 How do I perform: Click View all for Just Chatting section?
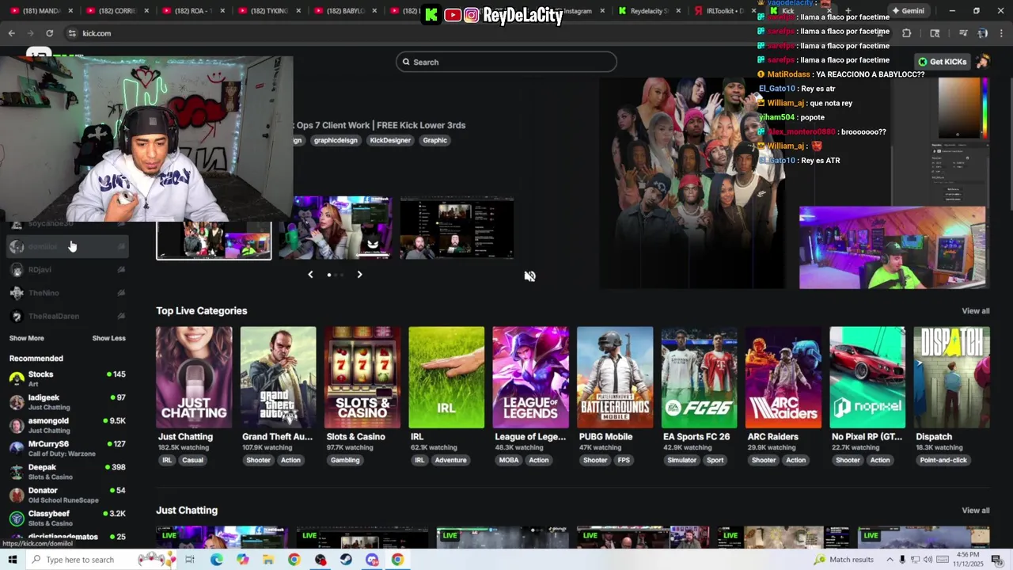(x=975, y=511)
